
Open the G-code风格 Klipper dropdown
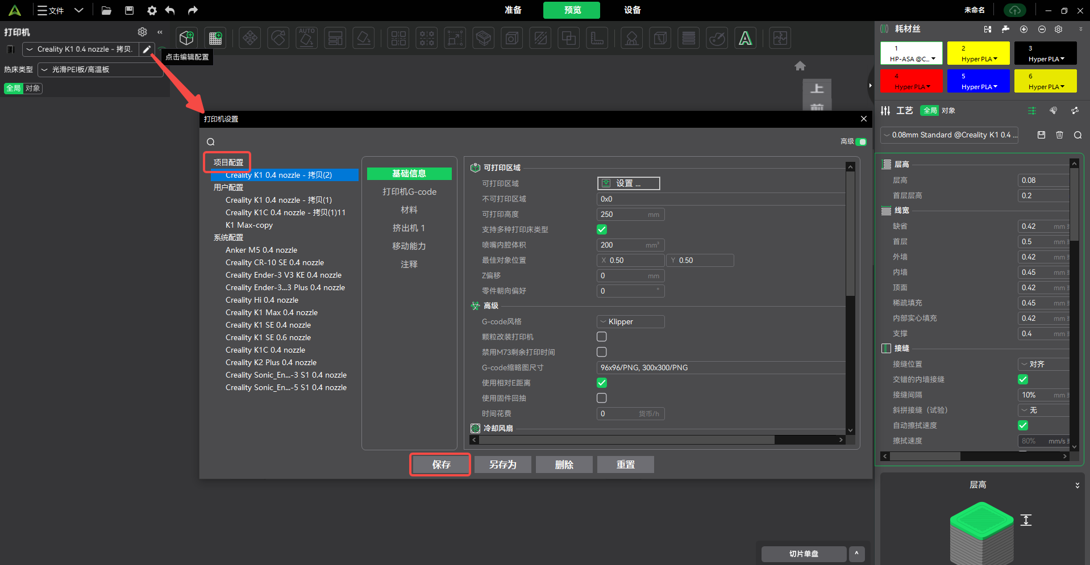pos(631,321)
